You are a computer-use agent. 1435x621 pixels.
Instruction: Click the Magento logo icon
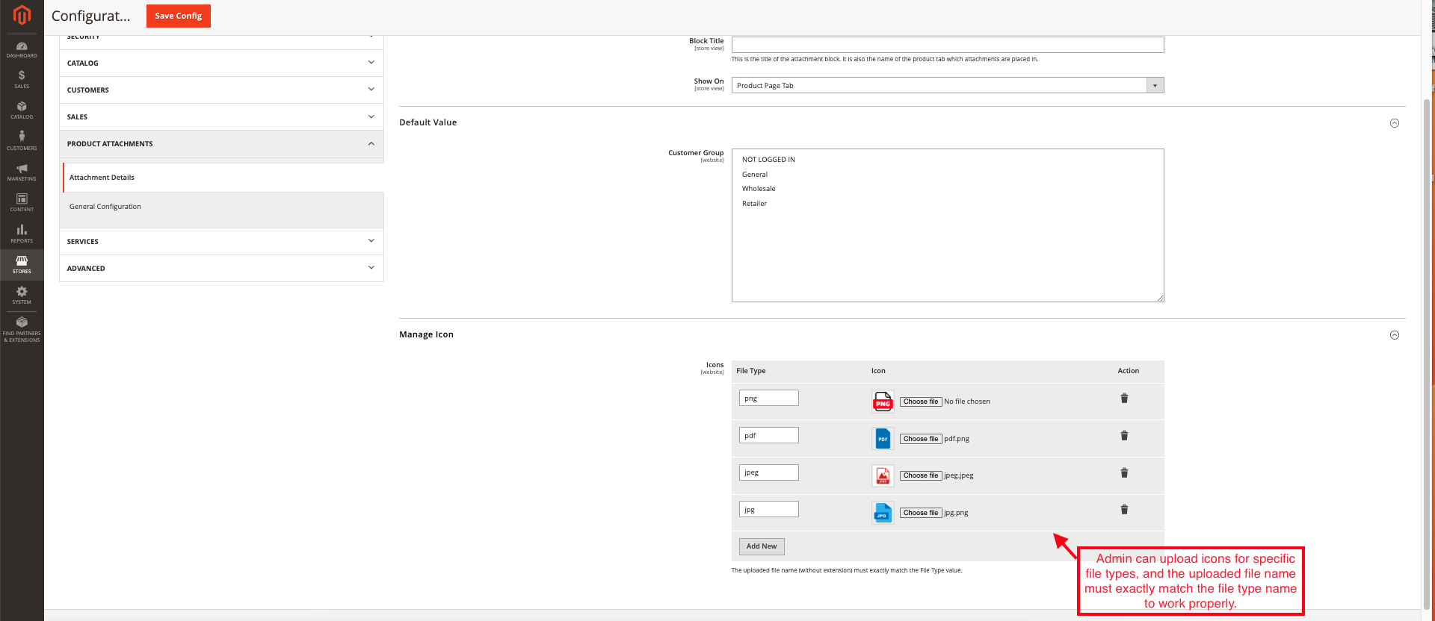pyautogui.click(x=22, y=15)
